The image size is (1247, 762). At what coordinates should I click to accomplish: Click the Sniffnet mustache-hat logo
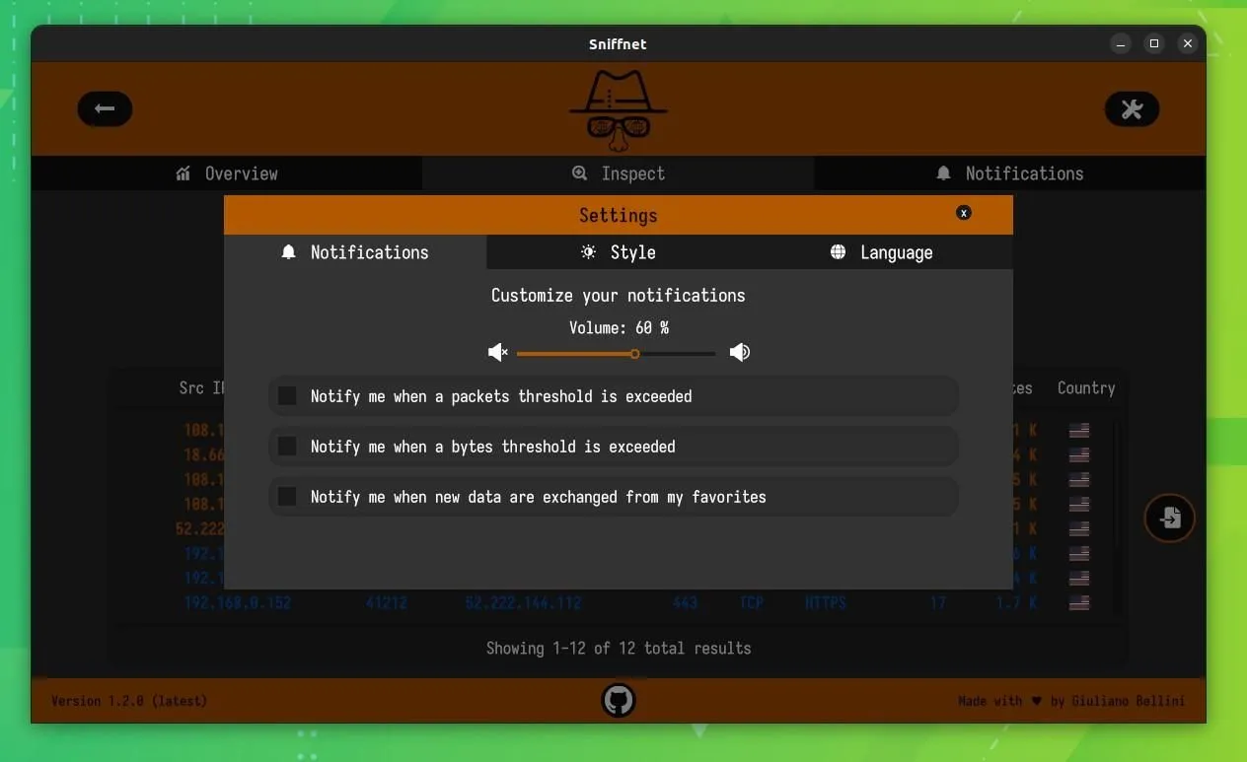(618, 108)
